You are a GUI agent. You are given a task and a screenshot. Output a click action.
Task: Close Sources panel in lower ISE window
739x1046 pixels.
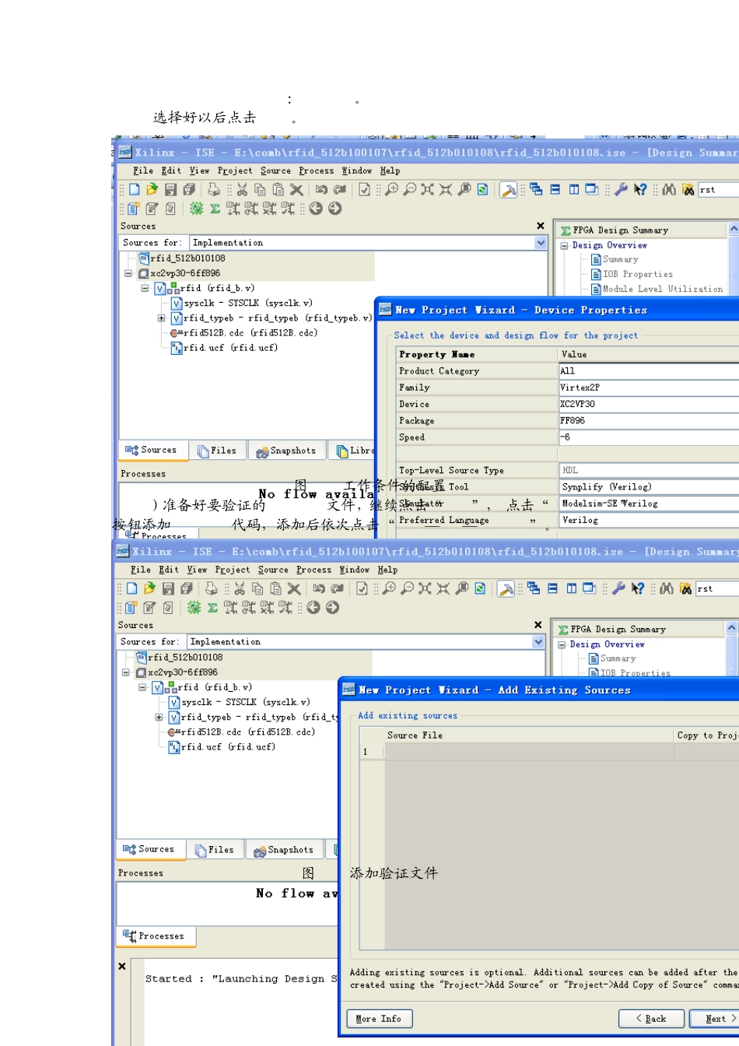(x=538, y=625)
